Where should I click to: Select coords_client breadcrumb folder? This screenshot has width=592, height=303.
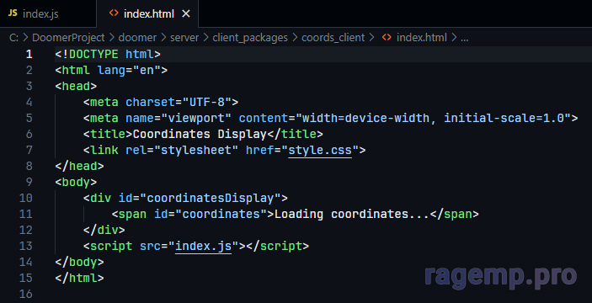(x=333, y=38)
